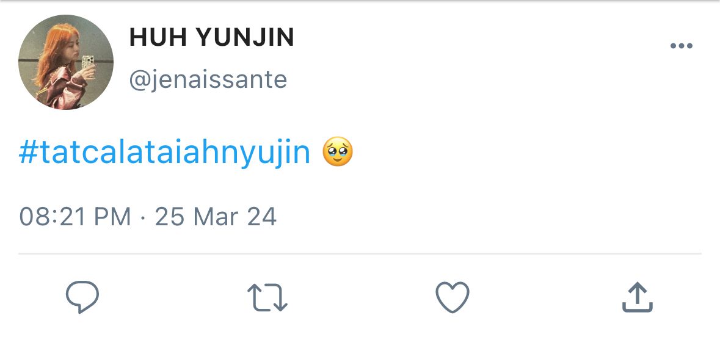The image size is (720, 337).
Task: Click the reply speech bubble icon
Action: (x=82, y=297)
